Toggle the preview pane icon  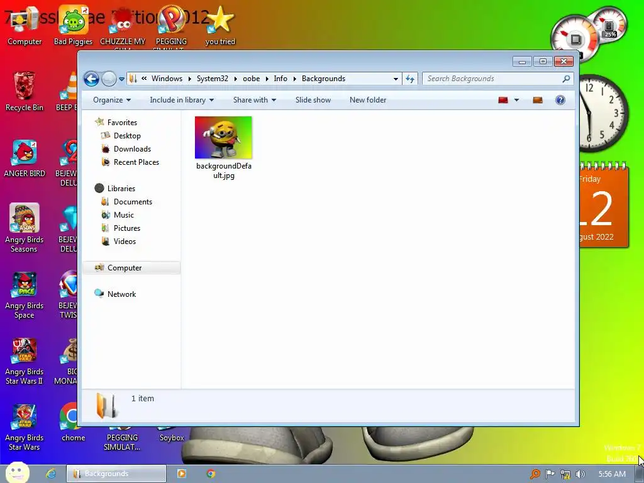538,100
